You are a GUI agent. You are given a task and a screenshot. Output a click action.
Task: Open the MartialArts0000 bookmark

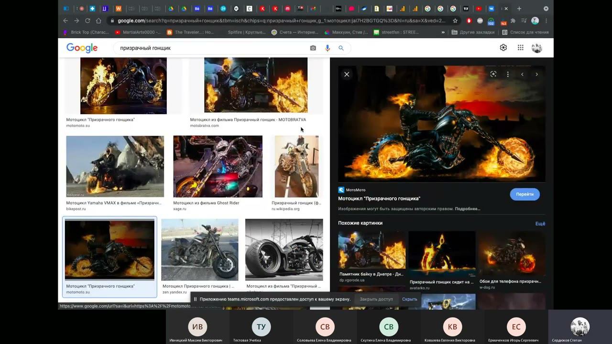[x=138, y=32]
